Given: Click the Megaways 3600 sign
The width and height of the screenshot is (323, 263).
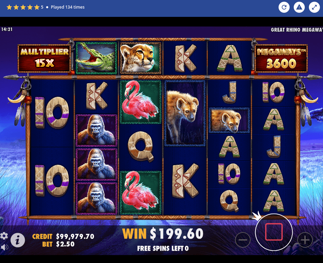Looking at the screenshot, I should (281, 58).
